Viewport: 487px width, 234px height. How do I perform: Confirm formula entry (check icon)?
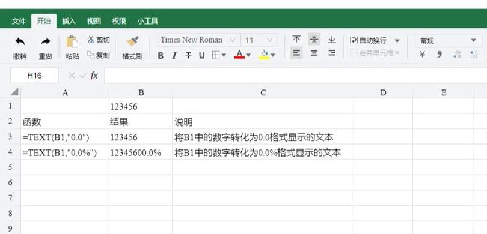[x=82, y=76]
